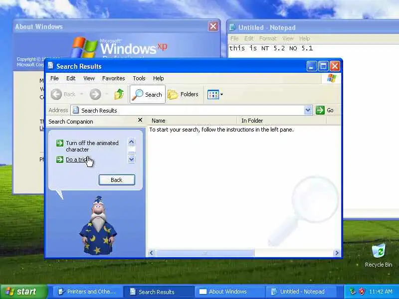The width and height of the screenshot is (399, 299).
Task: Open the File menu in Search Results
Action: click(54, 78)
